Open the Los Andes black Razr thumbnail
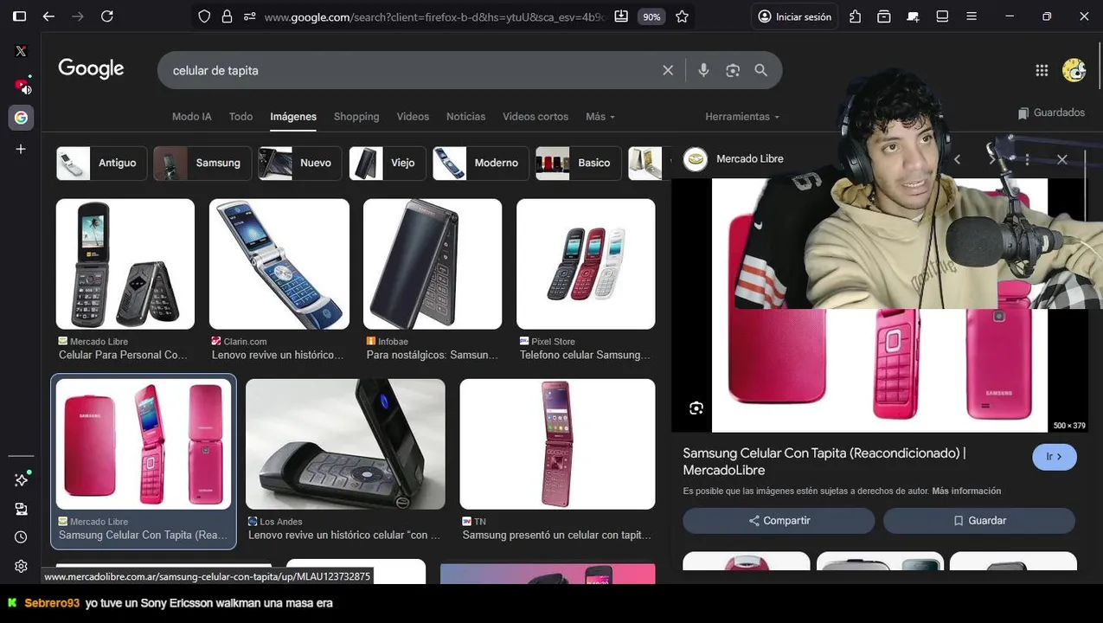The height and width of the screenshot is (623, 1103). tap(345, 444)
